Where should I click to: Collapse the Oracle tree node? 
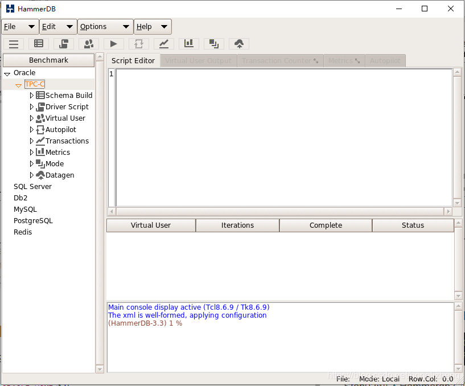[x=7, y=73]
